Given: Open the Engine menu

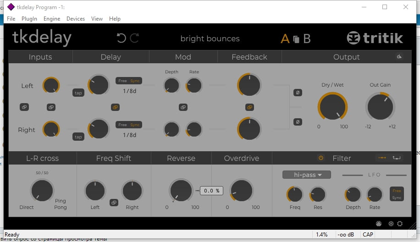Looking at the screenshot, I should (52, 19).
